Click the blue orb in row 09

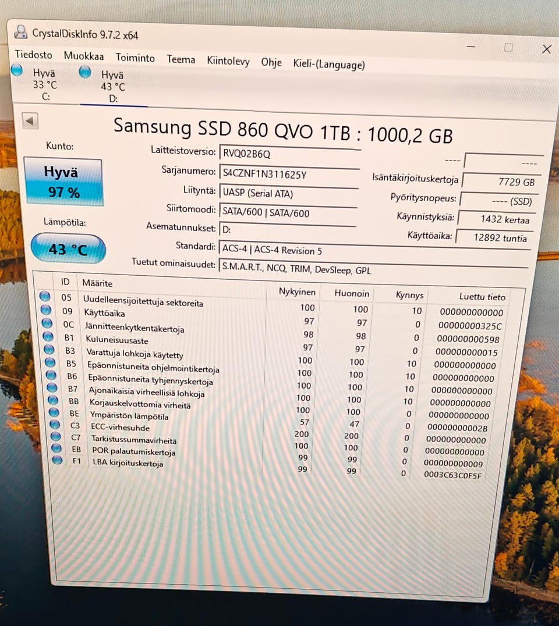(x=46, y=310)
